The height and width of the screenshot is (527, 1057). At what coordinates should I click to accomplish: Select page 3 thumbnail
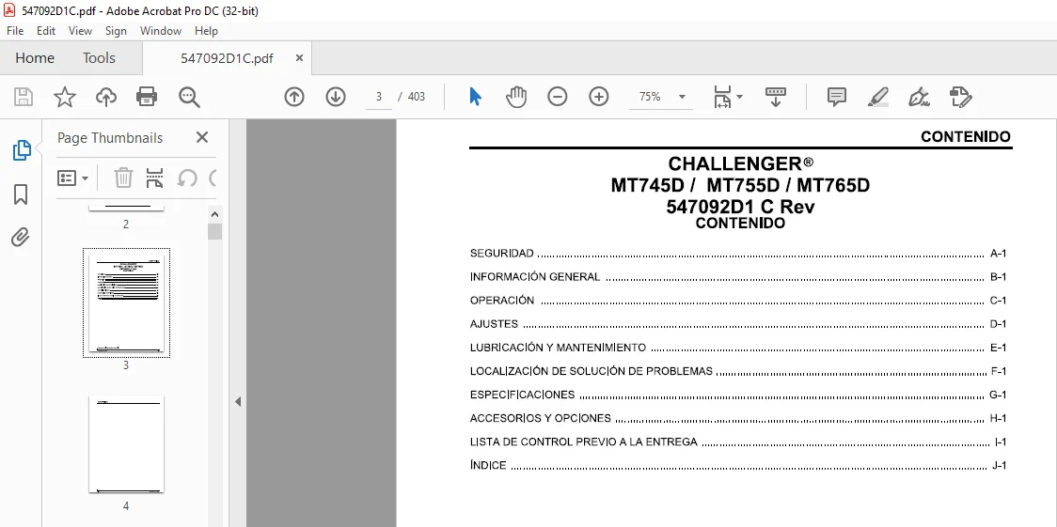pos(126,302)
